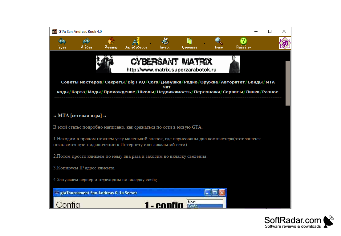Open the Советы мастеров section link
This screenshot has height=236, width=341.
(81, 82)
